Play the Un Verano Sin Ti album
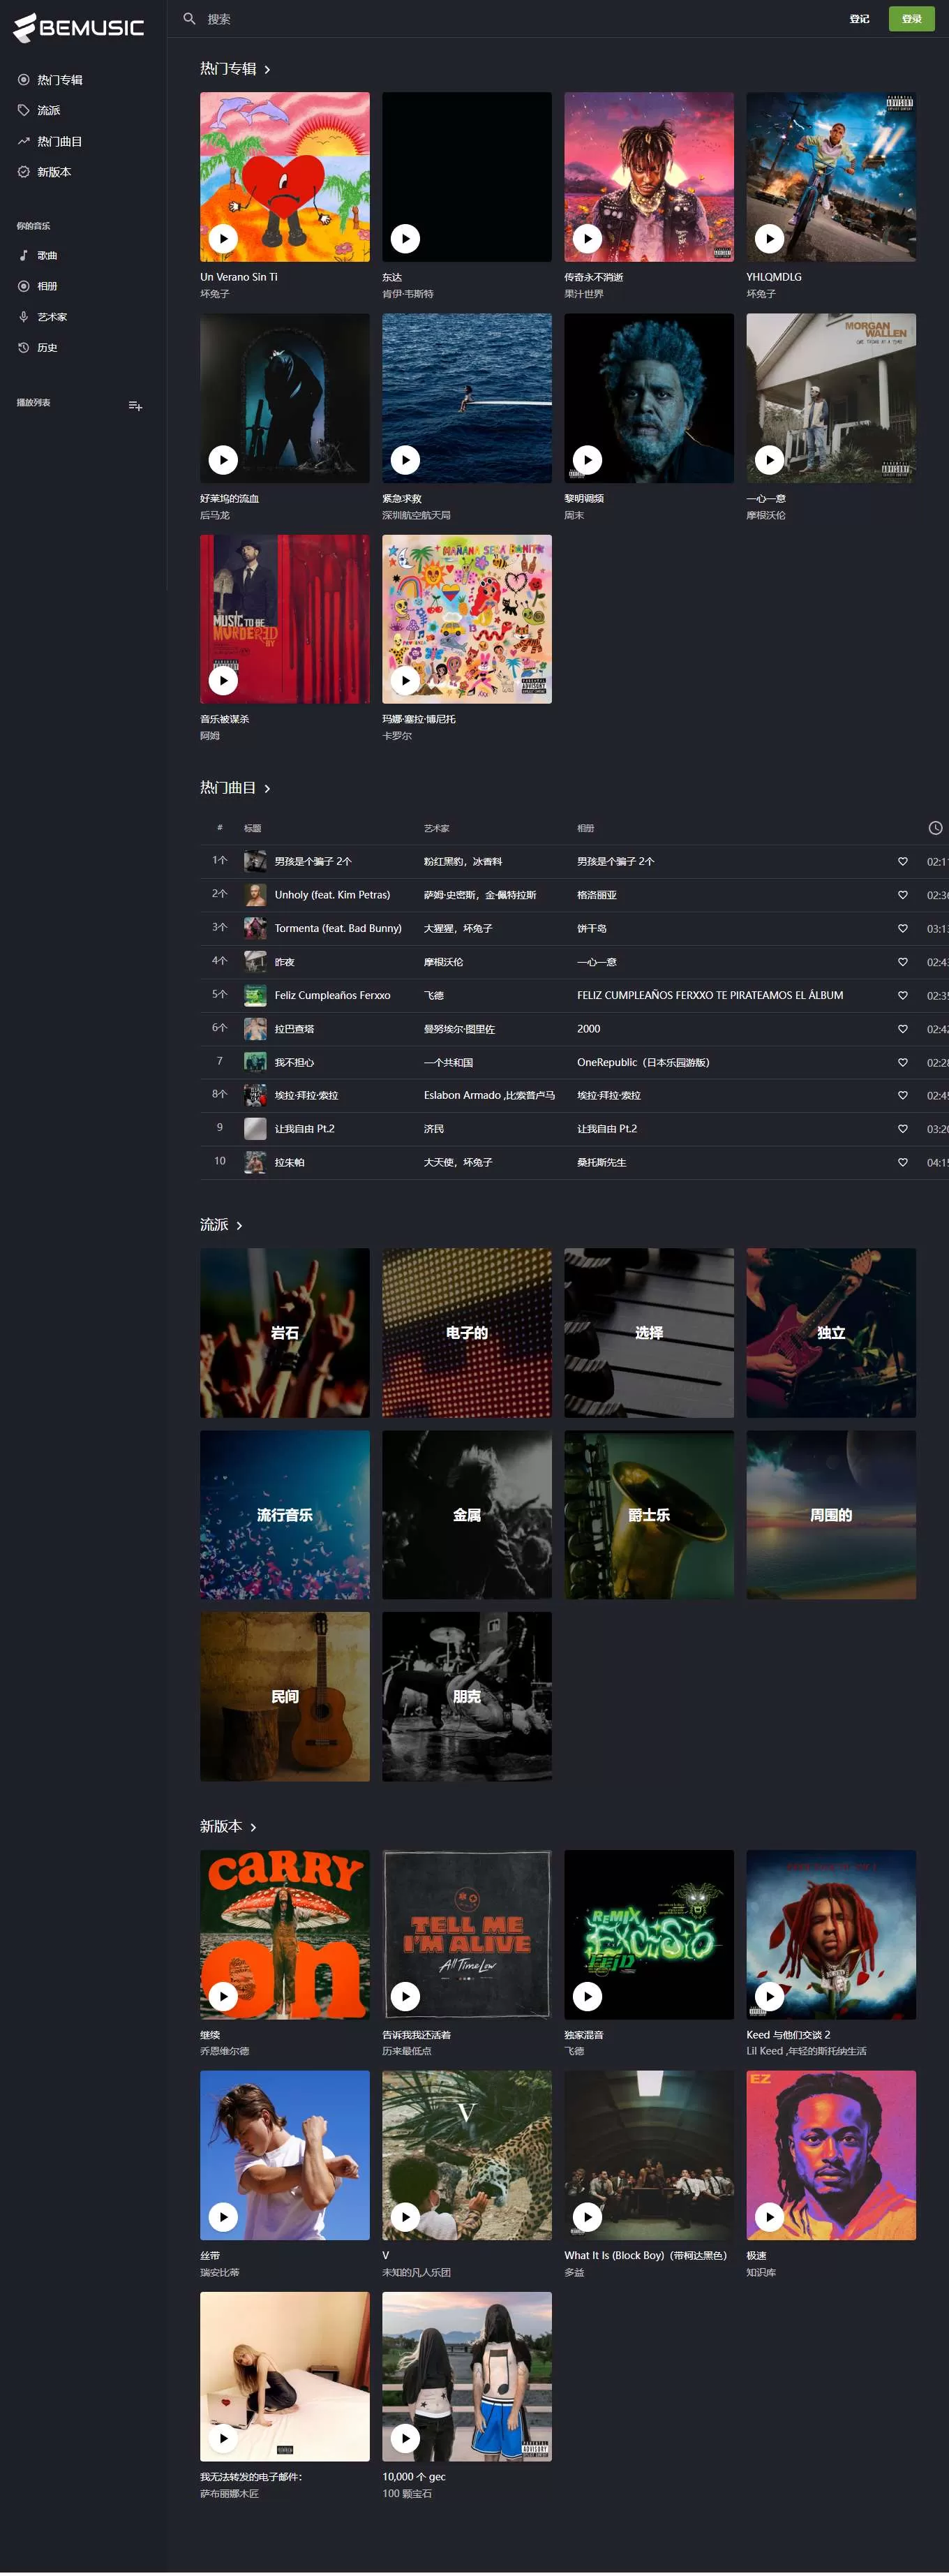The width and height of the screenshot is (949, 2576). (223, 238)
